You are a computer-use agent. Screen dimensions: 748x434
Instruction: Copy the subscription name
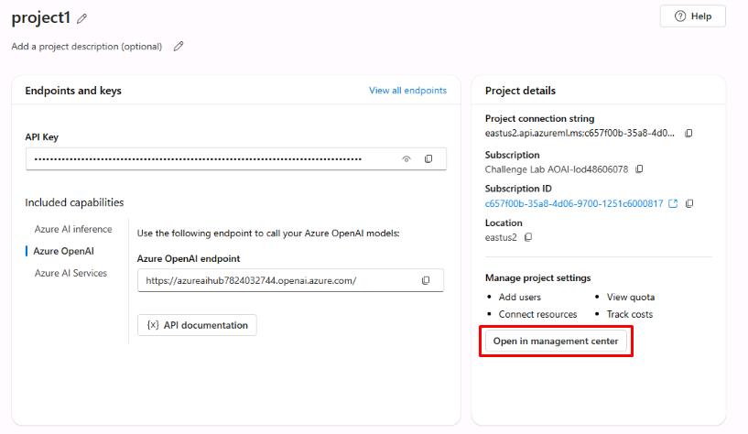(640, 169)
